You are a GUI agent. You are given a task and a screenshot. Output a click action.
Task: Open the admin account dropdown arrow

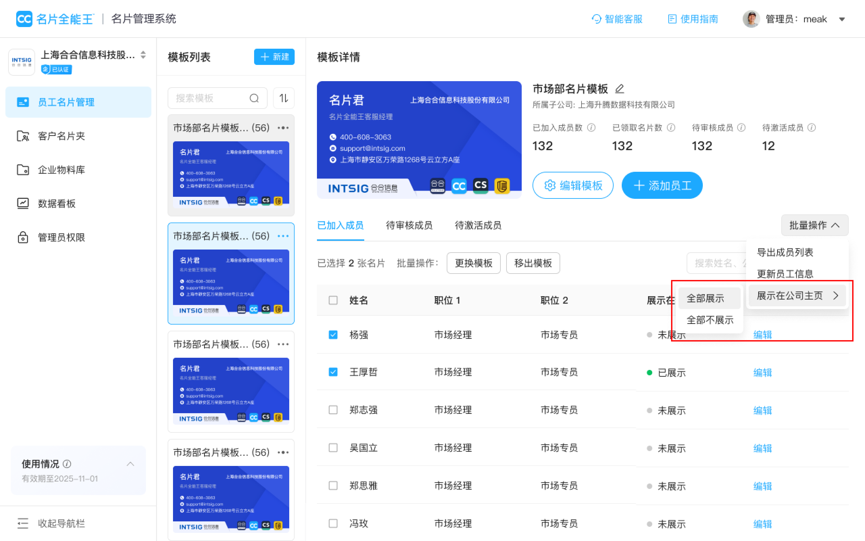point(842,19)
